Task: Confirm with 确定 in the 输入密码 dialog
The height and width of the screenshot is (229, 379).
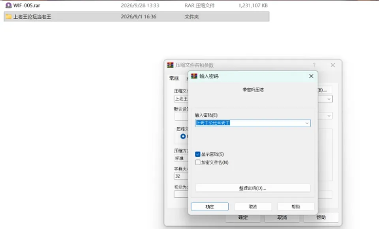Action: [210, 206]
